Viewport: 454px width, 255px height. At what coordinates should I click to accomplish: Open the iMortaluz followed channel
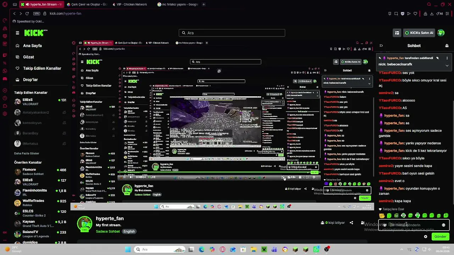[40, 143]
